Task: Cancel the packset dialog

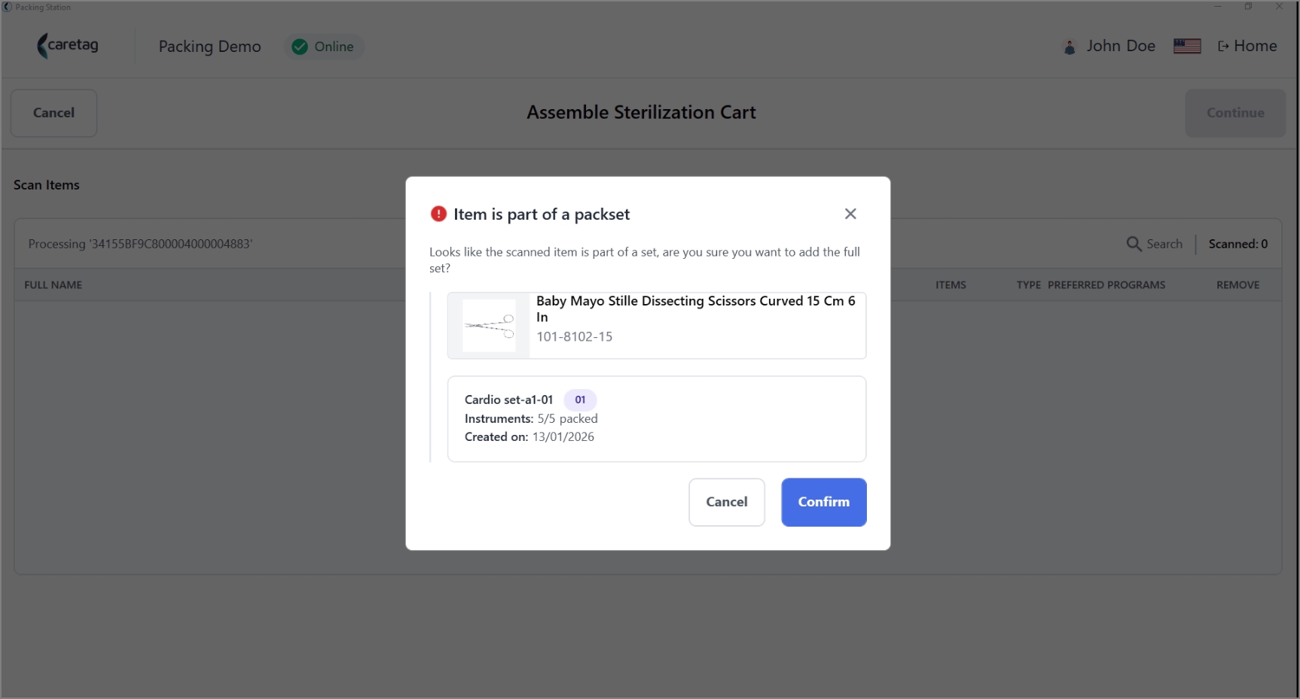Action: pyautogui.click(x=727, y=502)
